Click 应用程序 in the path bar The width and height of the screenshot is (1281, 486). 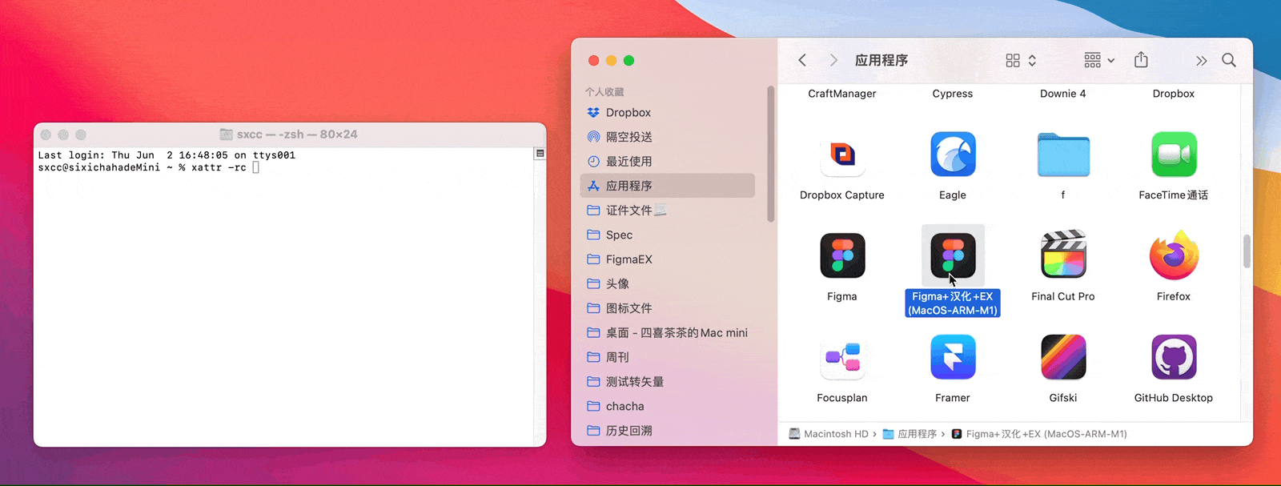[x=910, y=434]
